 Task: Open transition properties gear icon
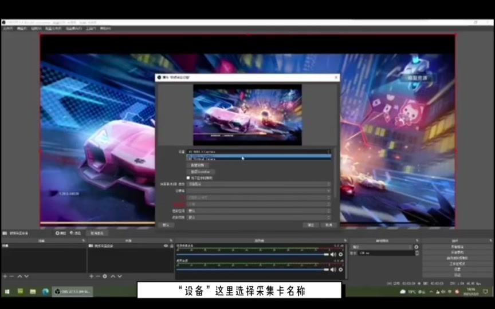point(417,247)
